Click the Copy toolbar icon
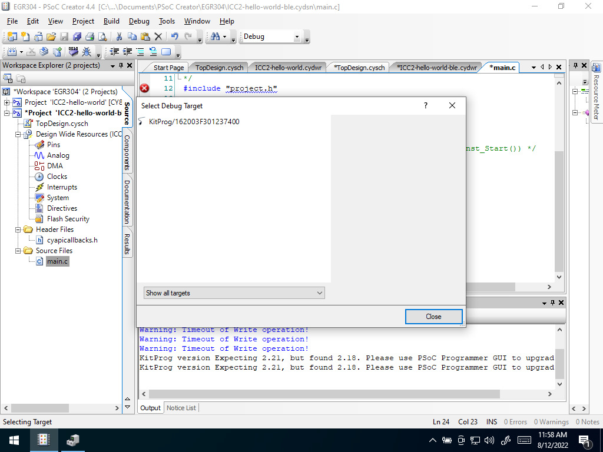The width and height of the screenshot is (603, 452). point(132,36)
